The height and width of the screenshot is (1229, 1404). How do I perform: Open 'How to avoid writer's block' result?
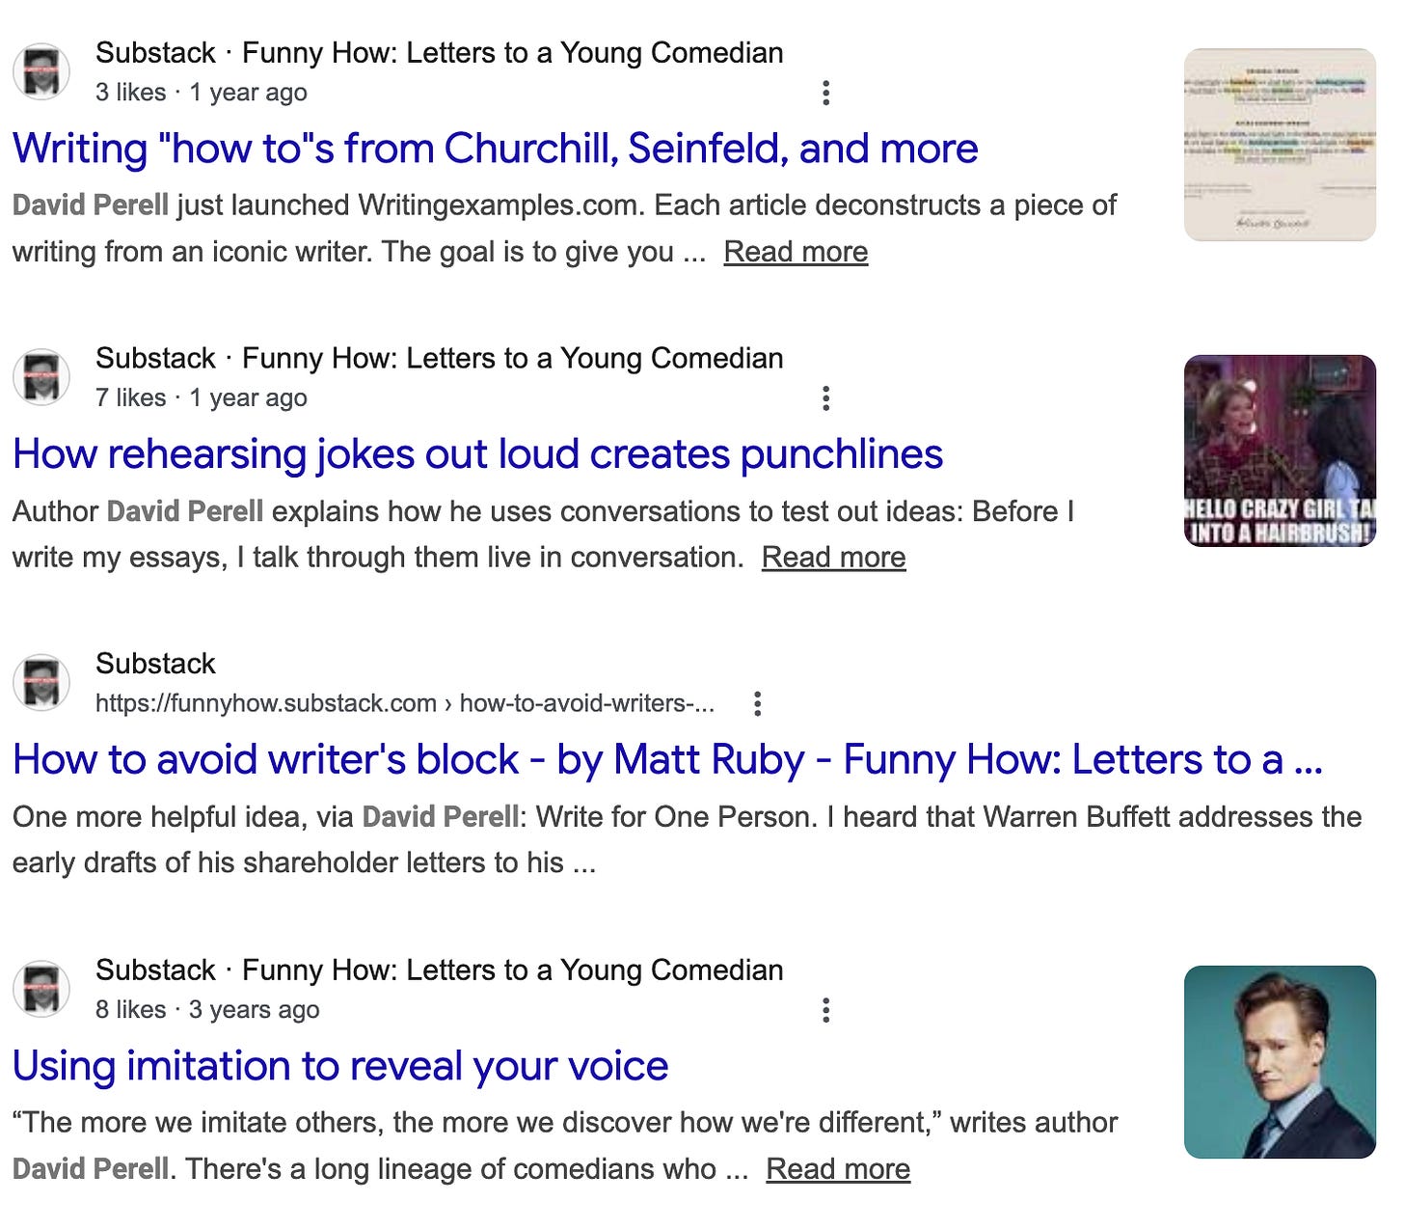pyautogui.click(x=667, y=760)
